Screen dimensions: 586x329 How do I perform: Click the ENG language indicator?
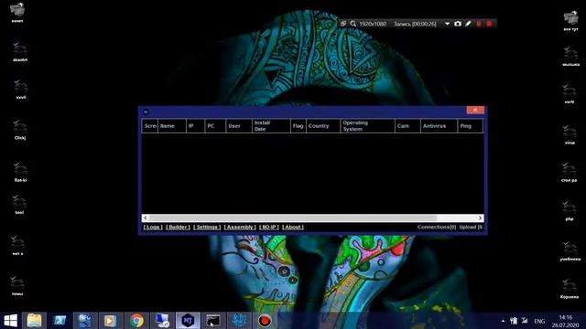click(539, 321)
